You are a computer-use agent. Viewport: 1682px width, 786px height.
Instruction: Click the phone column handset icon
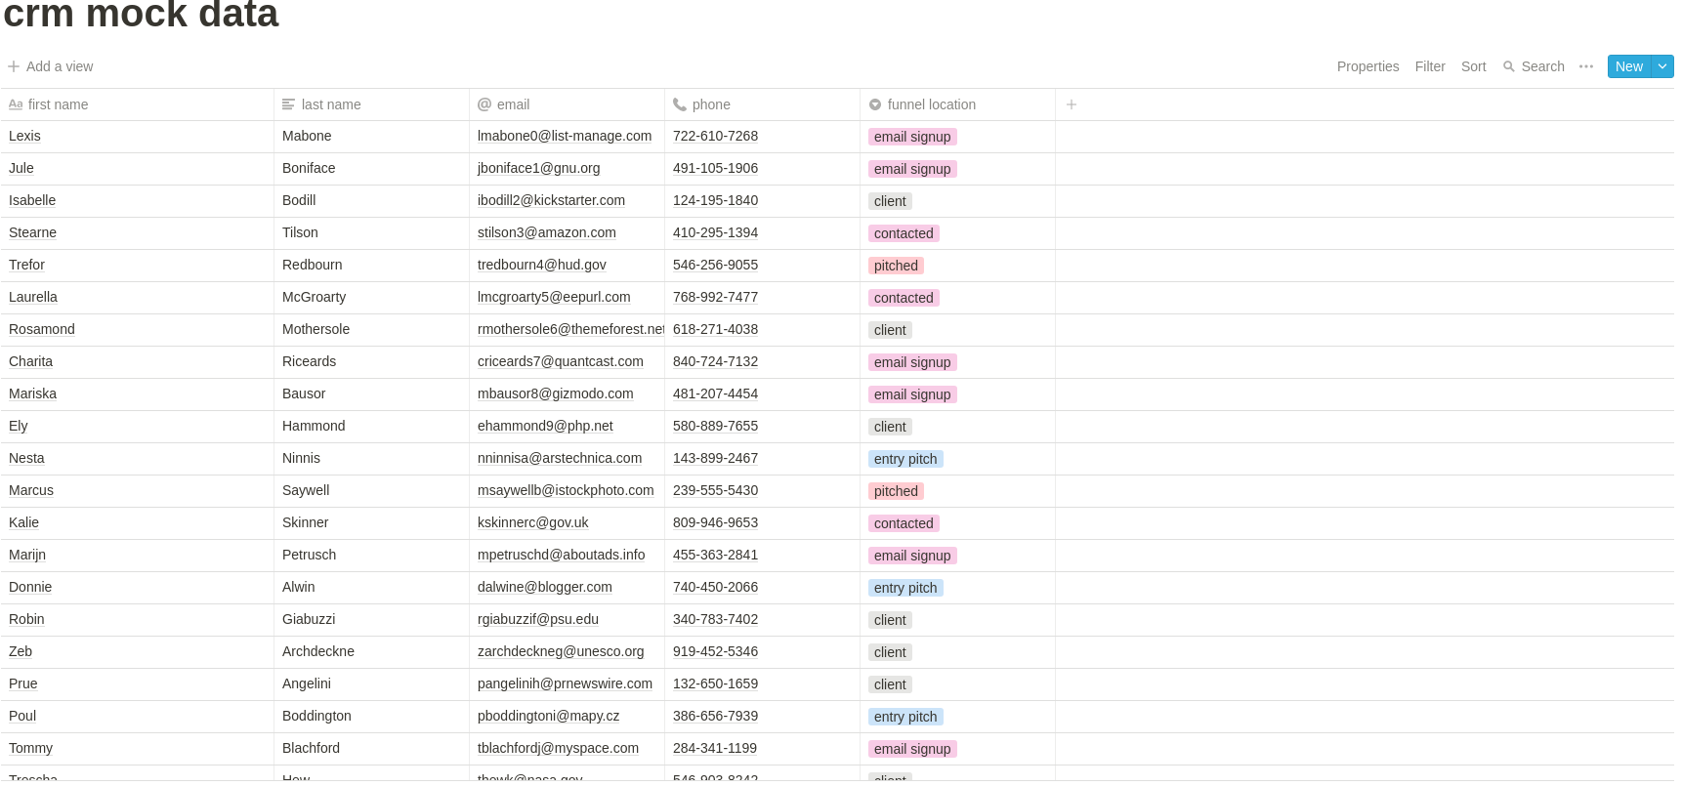tap(679, 104)
